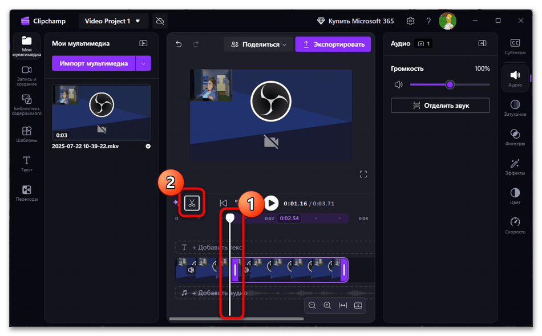Open Библиотека содержимого sidebar tab
Image resolution: width=542 pixels, height=336 pixels.
click(27, 105)
